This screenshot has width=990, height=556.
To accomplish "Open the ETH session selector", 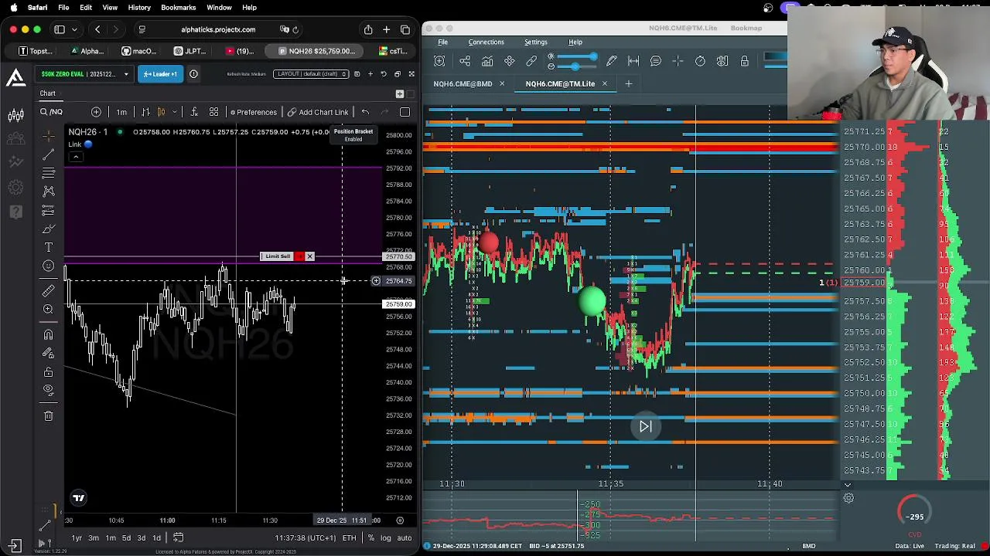I will [349, 537].
